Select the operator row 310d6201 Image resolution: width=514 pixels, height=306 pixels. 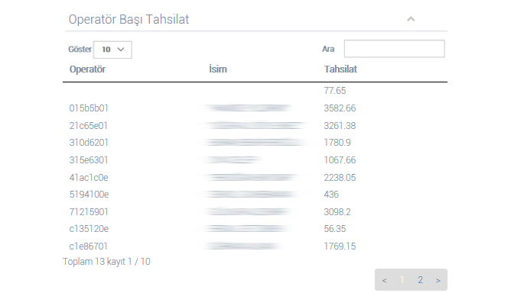click(255, 143)
